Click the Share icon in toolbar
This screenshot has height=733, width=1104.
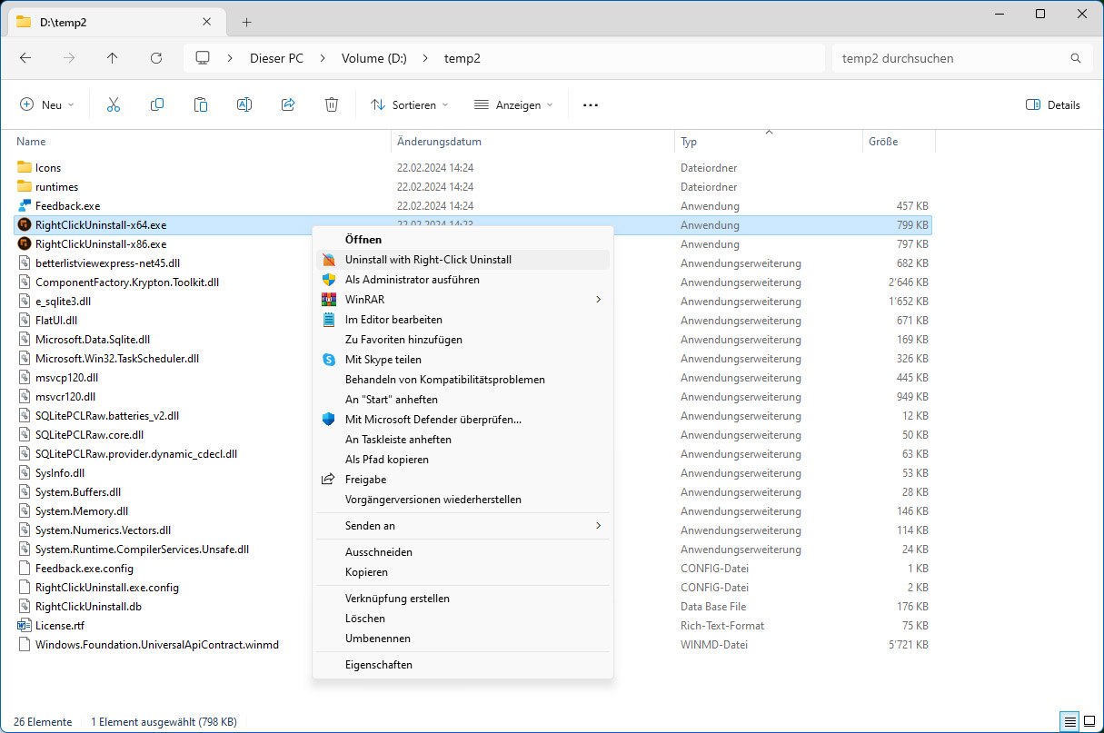(x=288, y=104)
